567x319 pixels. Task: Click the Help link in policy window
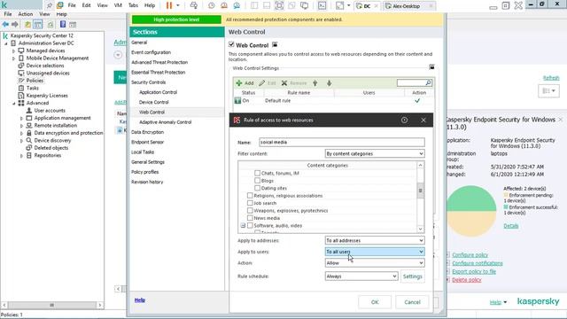click(140, 300)
